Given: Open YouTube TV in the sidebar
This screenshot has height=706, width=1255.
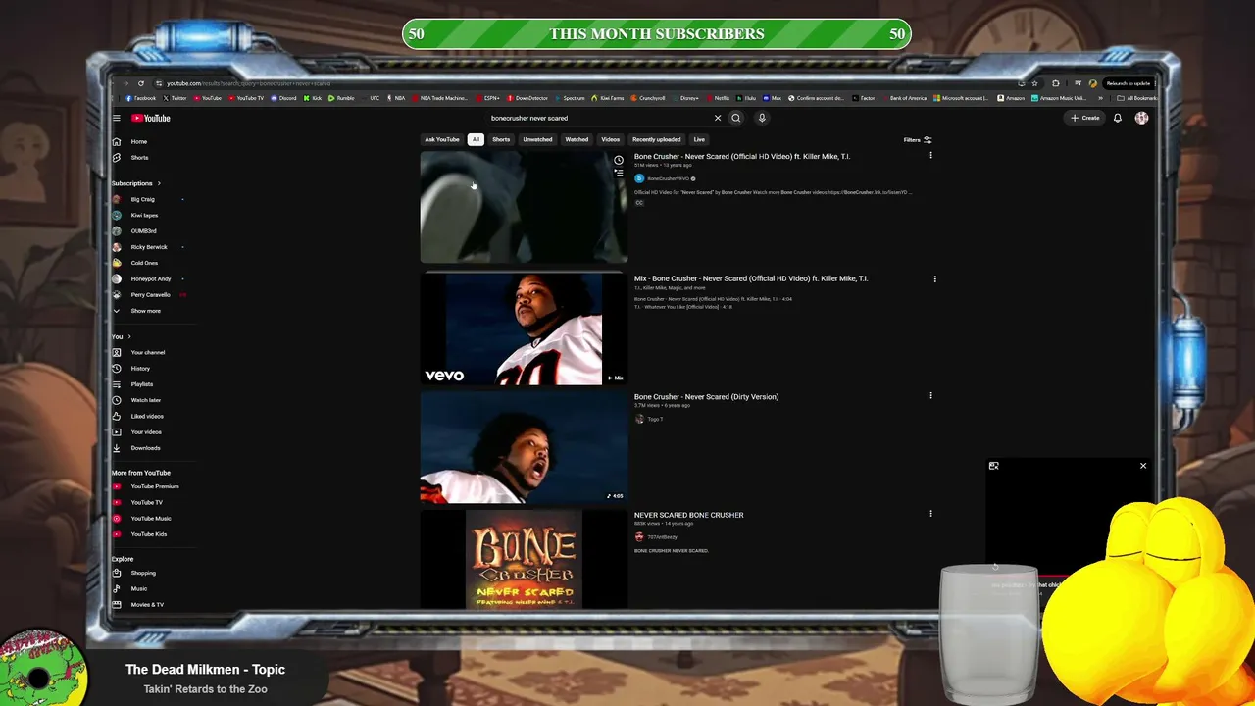Looking at the screenshot, I should (x=147, y=502).
